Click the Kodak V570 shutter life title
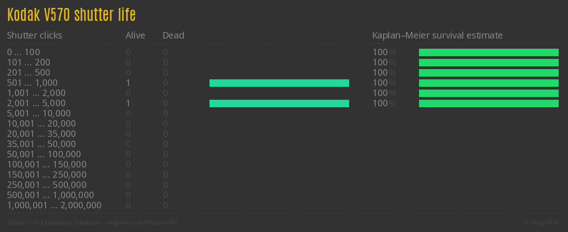 click(x=71, y=15)
